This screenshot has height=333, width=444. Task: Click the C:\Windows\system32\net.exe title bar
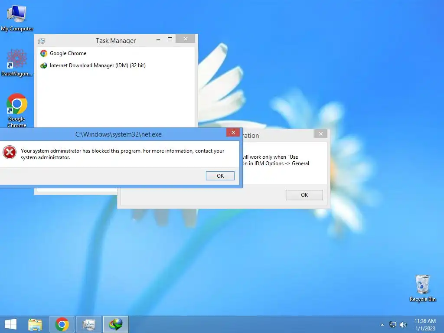(x=118, y=134)
